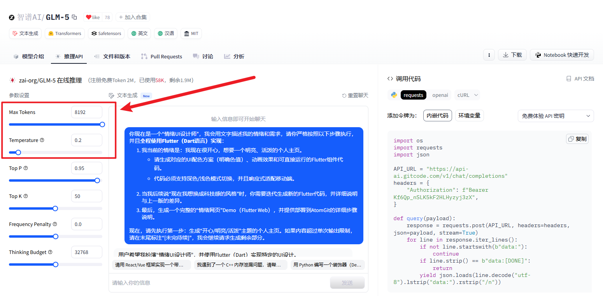Image resolution: width=603 pixels, height=296 pixels.
Task: Switch to 文件和版本 tab
Action: (x=112, y=56)
